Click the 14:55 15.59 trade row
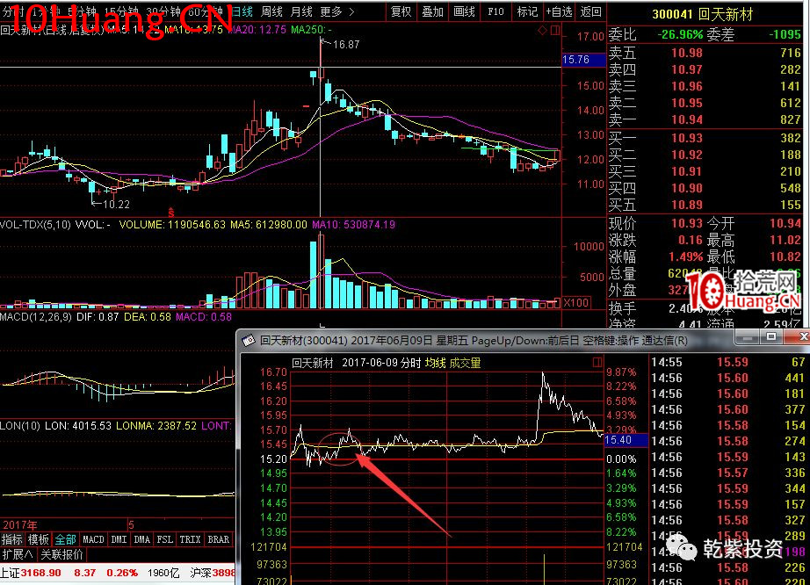 (x=728, y=362)
